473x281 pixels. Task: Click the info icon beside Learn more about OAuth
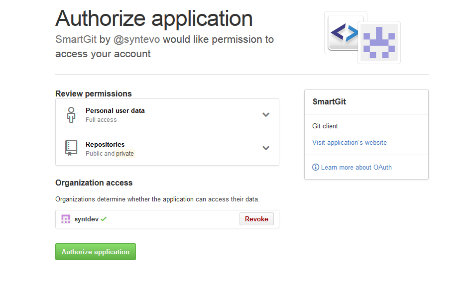tap(316, 167)
